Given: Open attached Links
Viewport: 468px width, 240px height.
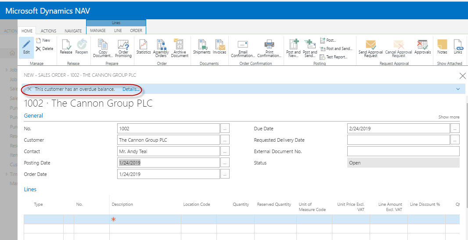Looking at the screenshot, I should pos(458,47).
